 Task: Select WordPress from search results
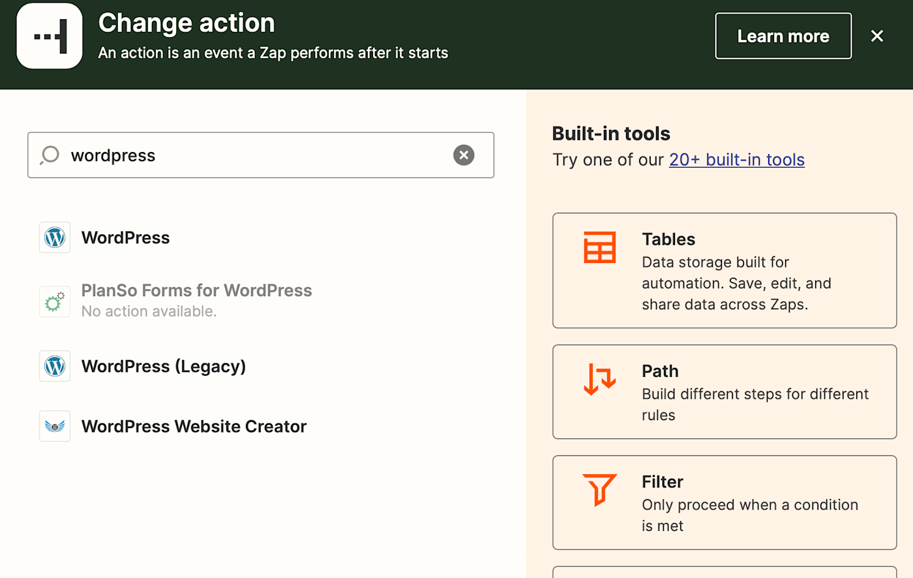125,237
